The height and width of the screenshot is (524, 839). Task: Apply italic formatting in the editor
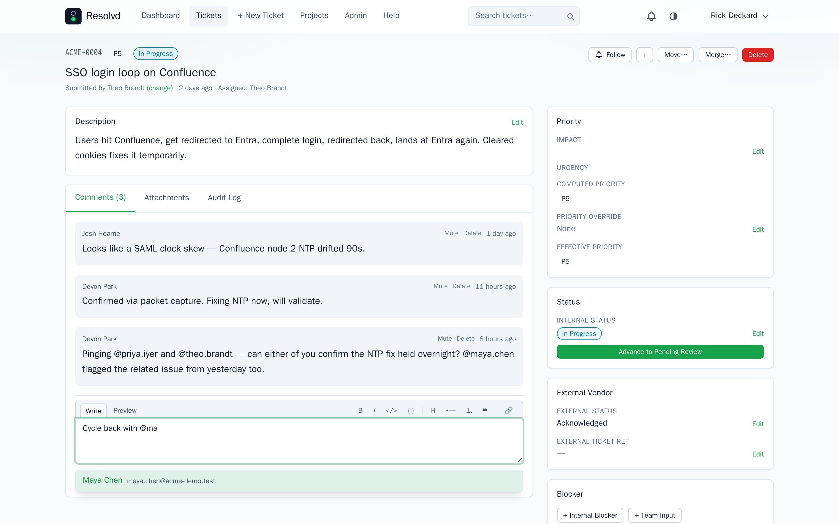374,410
